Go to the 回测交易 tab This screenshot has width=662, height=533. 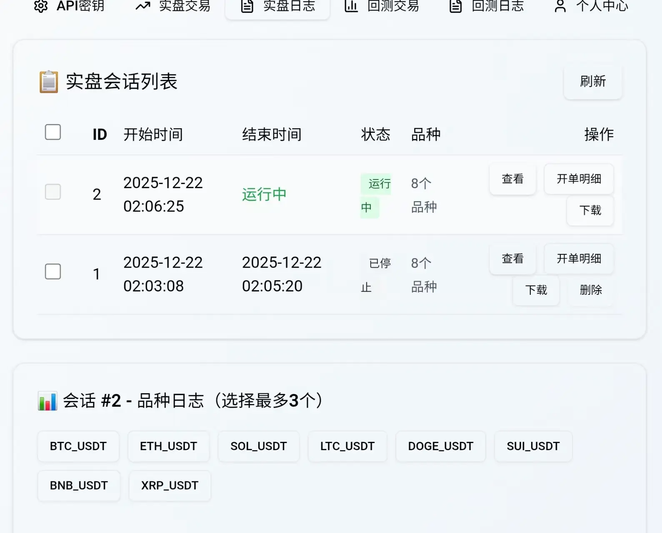tap(382, 6)
